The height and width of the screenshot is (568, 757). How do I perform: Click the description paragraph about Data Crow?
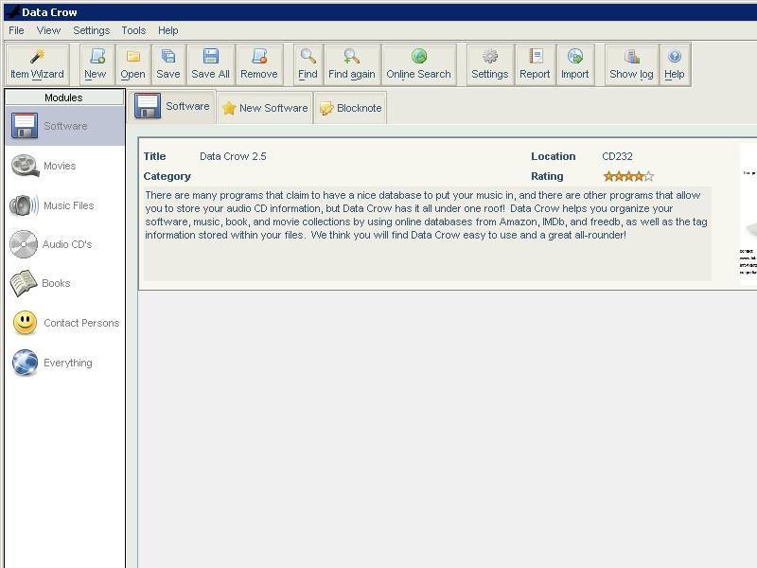tap(427, 215)
